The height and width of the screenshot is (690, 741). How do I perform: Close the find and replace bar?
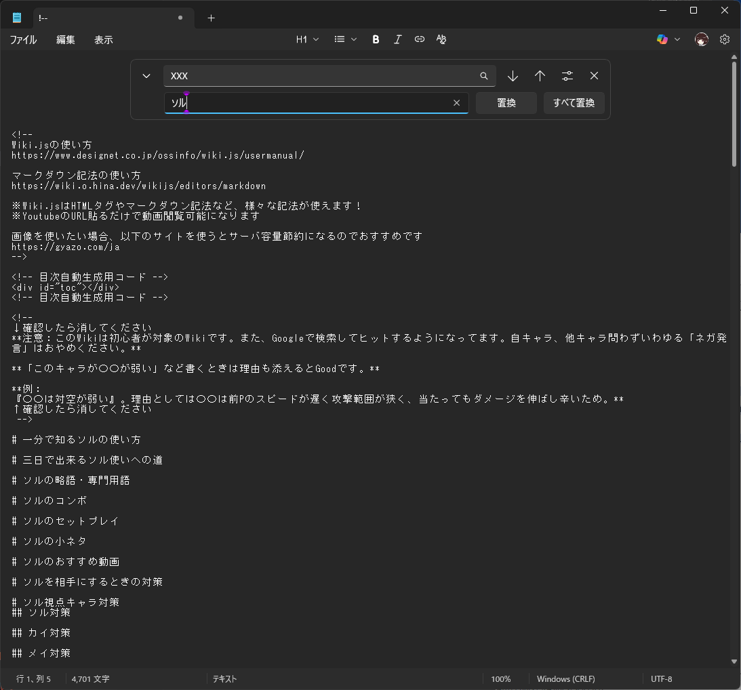594,76
